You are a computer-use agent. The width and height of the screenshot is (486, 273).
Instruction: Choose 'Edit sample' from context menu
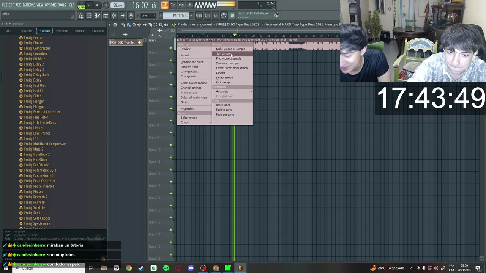[x=232, y=54]
